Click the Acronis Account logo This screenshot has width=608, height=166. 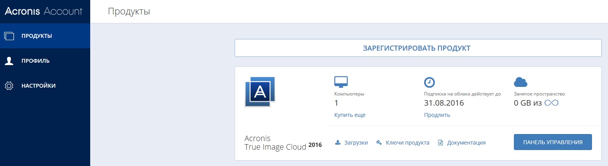pos(43,11)
